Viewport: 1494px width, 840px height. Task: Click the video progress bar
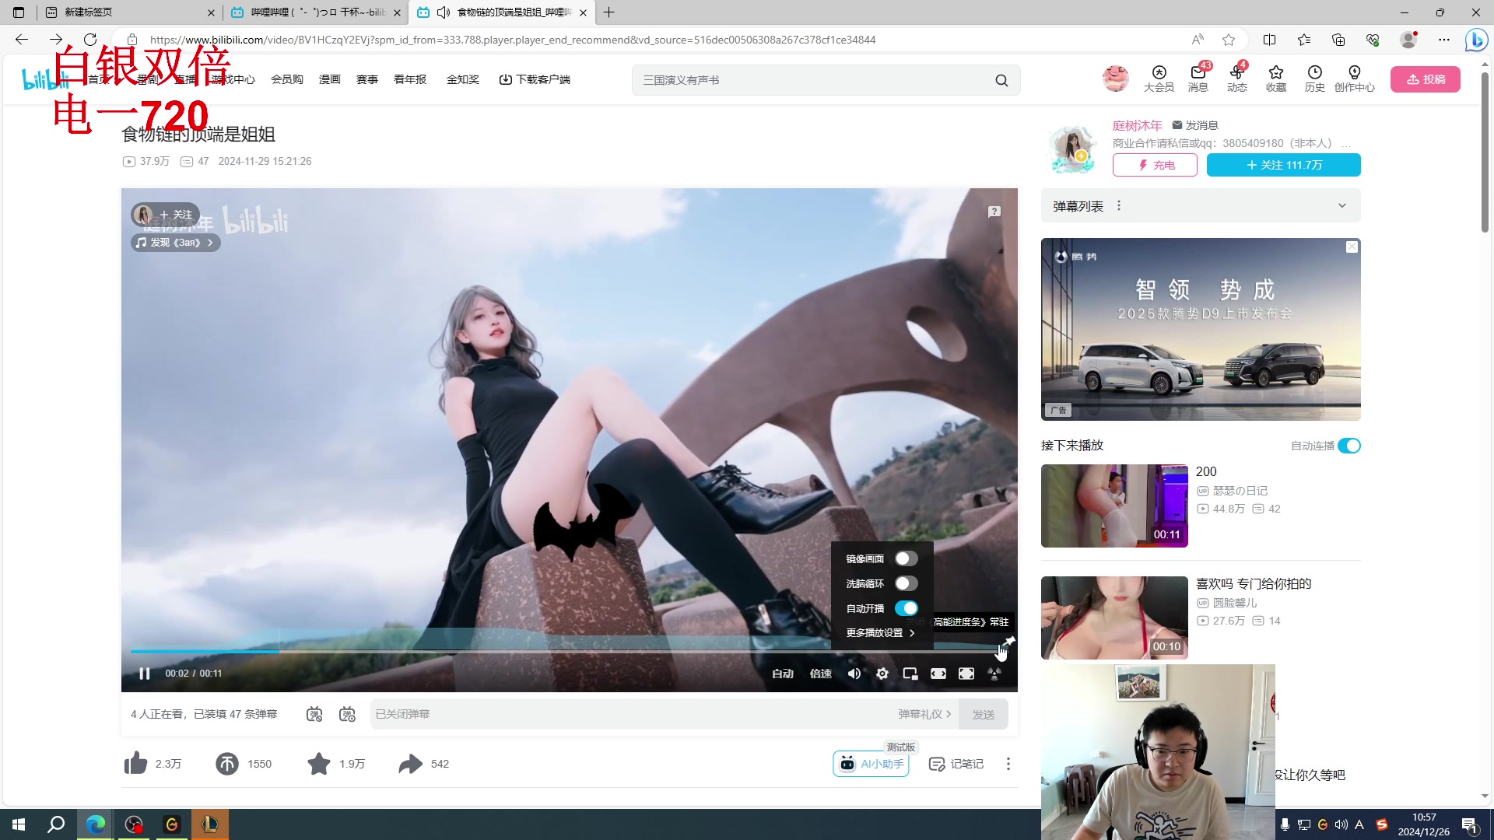click(x=568, y=651)
